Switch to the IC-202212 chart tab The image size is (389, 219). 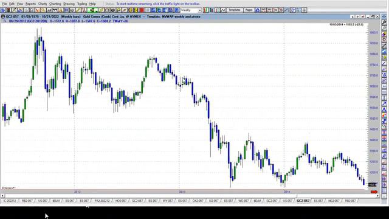coord(10,201)
